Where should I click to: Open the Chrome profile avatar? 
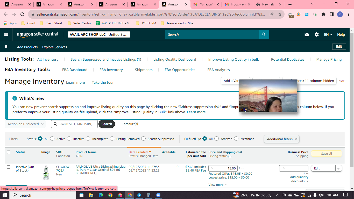click(340, 15)
